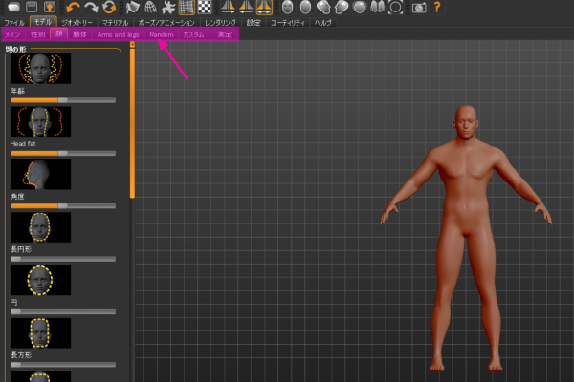Undo the last change
The width and height of the screenshot is (574, 382).
pos(74,8)
